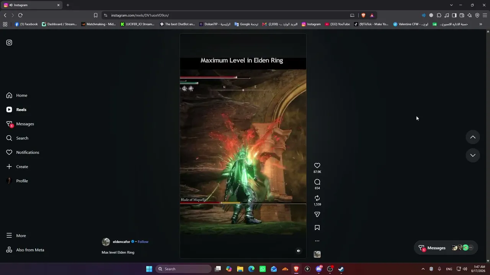
Task: Open the apps grid in bookmarks bar
Action: [5, 24]
